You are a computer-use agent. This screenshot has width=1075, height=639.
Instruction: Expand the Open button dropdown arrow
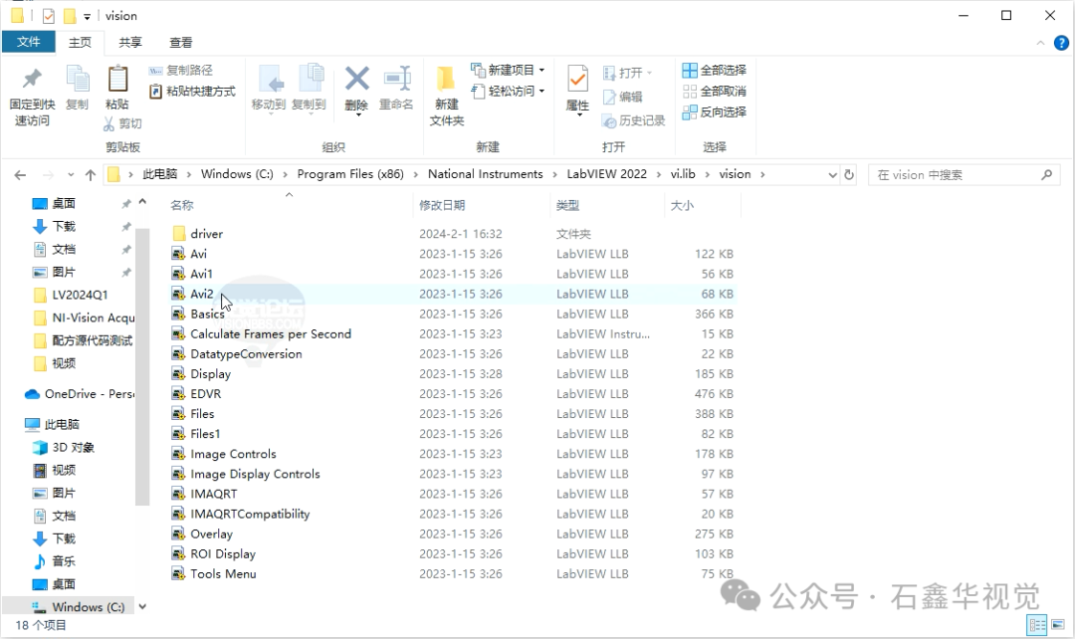pos(649,73)
